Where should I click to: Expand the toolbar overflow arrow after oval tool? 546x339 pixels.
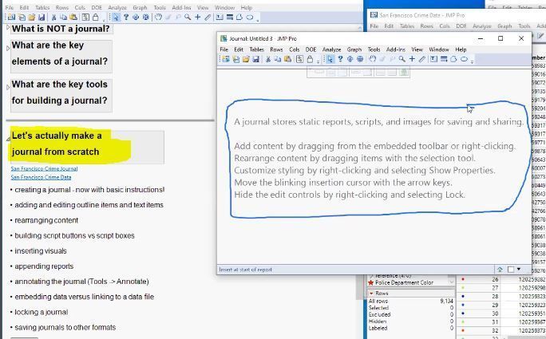pyautogui.click(x=473, y=62)
